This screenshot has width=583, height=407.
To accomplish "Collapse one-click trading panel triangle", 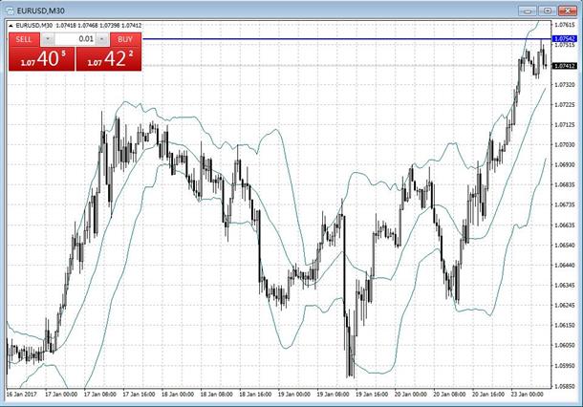I will (11, 26).
